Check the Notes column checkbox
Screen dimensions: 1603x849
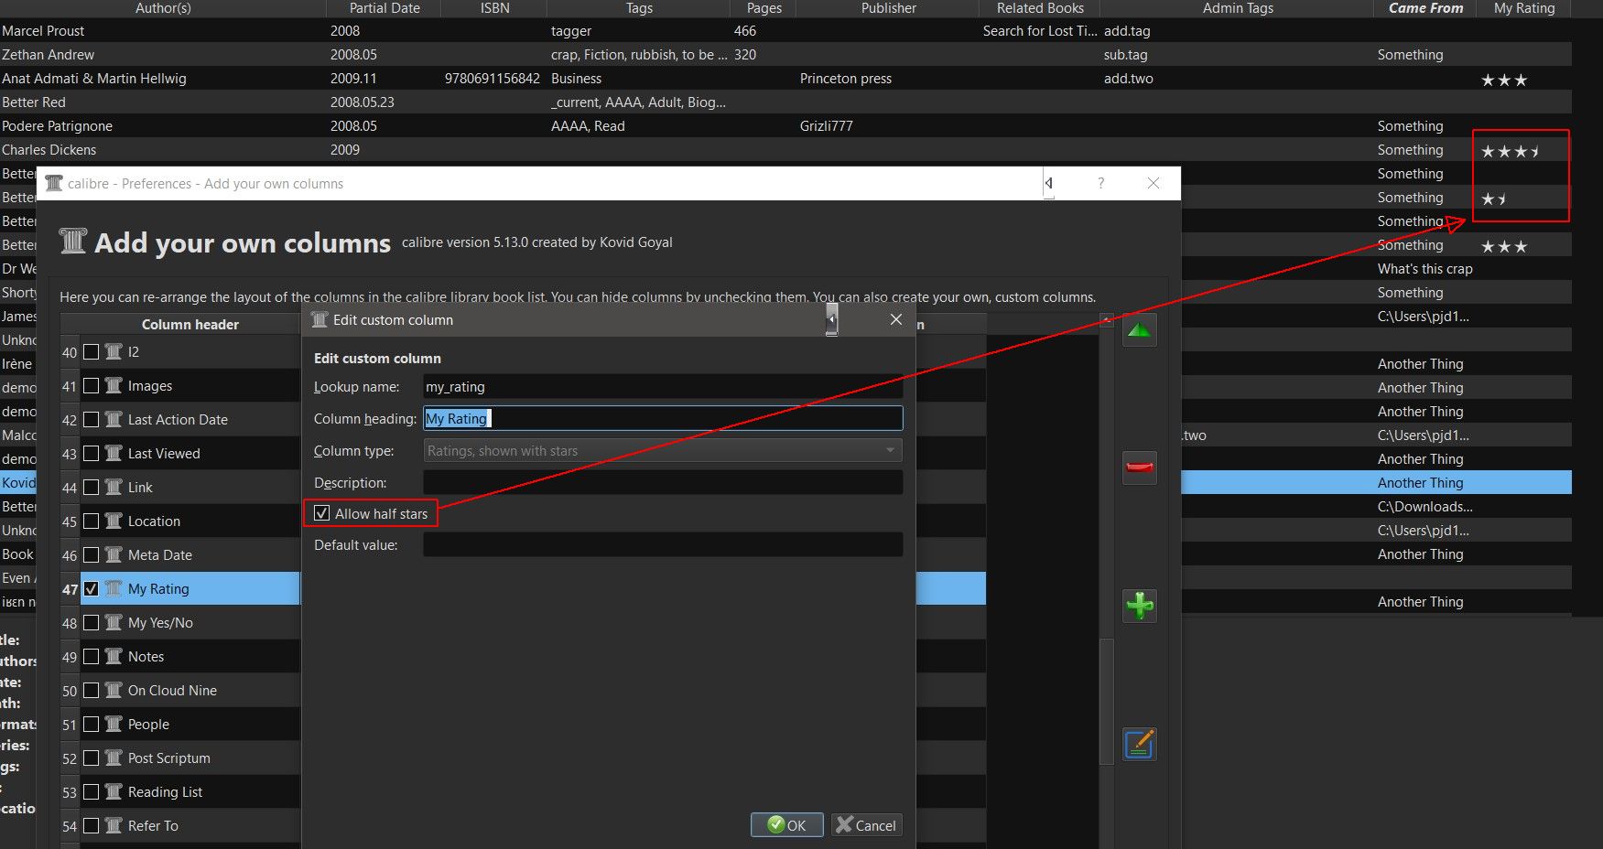point(92,656)
